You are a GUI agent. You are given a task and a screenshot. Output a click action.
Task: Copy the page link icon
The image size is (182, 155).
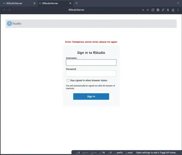tap(163, 10)
